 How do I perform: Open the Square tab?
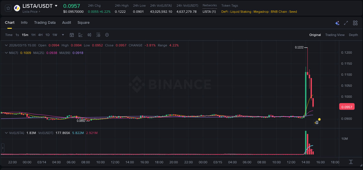point(83,23)
